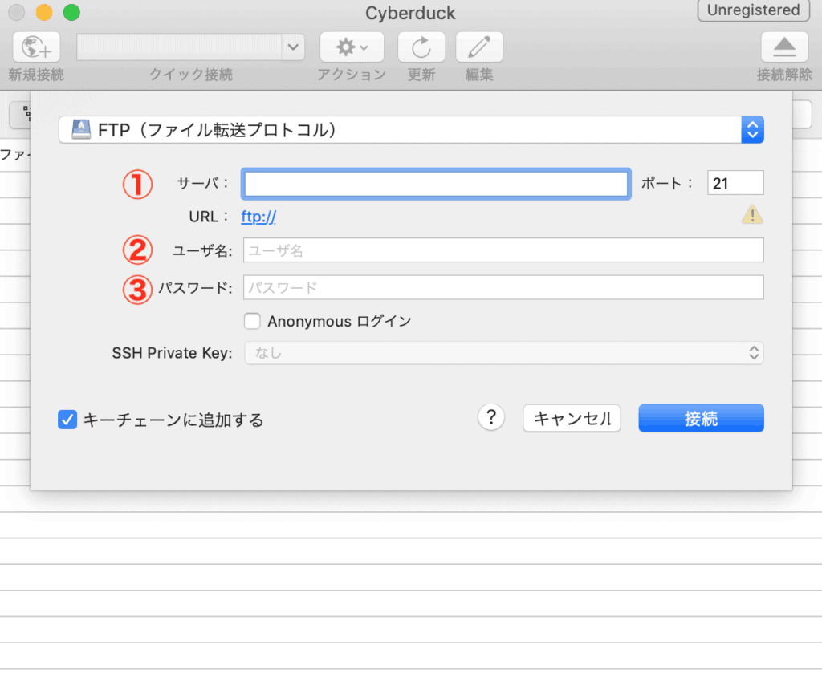822x682 pixels.
Task: Click the question mark help button
Action: pyautogui.click(x=491, y=417)
